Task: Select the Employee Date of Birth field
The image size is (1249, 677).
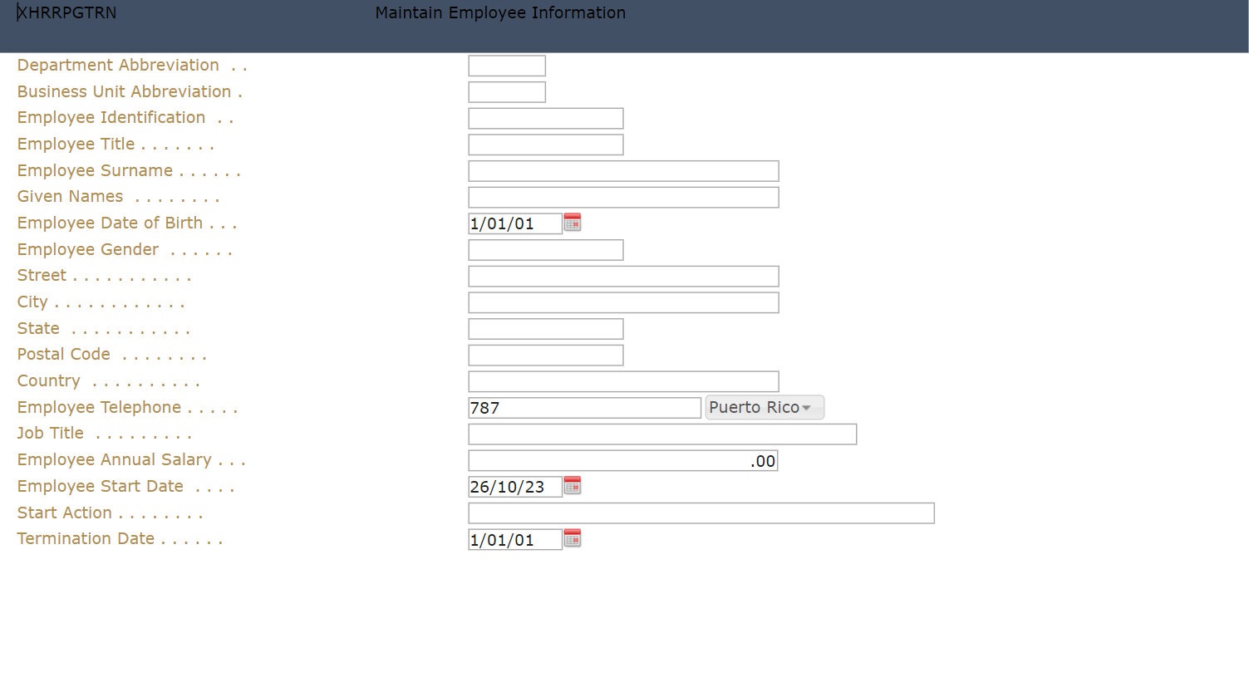Action: [x=514, y=223]
